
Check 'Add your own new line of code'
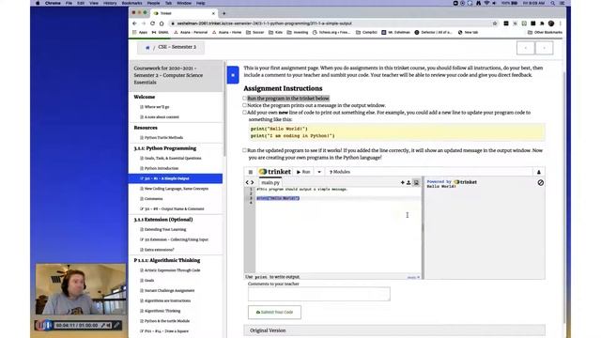pos(244,113)
